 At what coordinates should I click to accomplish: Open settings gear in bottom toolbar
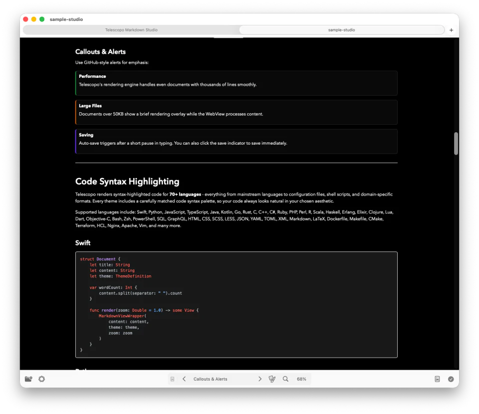[x=42, y=379]
